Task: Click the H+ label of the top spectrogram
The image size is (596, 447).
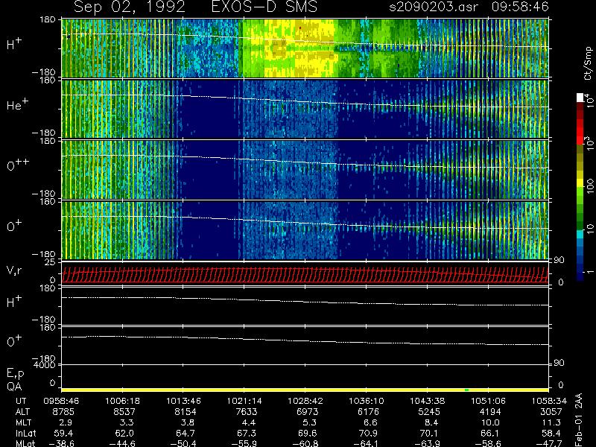Action: coord(14,44)
